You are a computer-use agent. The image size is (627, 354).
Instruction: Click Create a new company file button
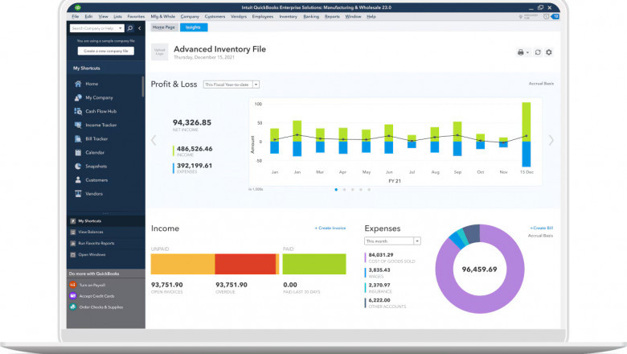coord(106,51)
